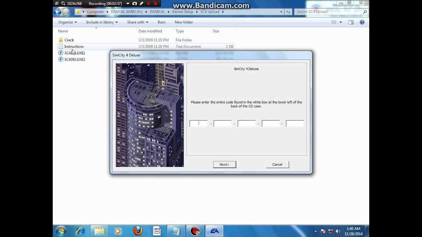The height and width of the screenshot is (237, 422).
Task: Toggle the preview pane icon
Action: [351, 22]
